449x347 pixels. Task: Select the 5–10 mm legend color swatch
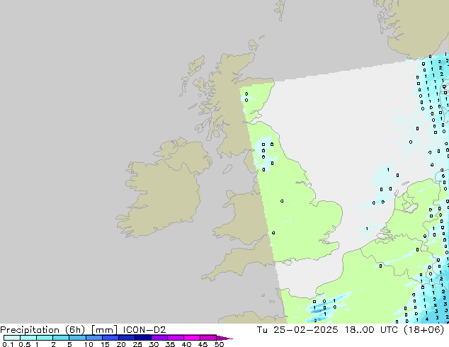click(x=77, y=338)
